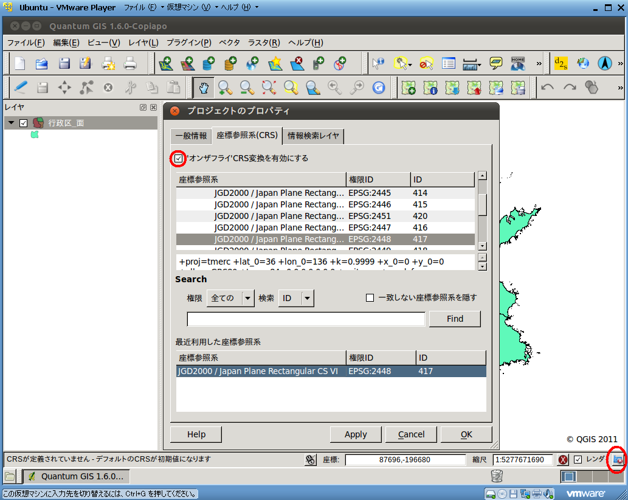Click the 座標 coordinate field
This screenshot has height=500, width=628.
click(x=405, y=459)
